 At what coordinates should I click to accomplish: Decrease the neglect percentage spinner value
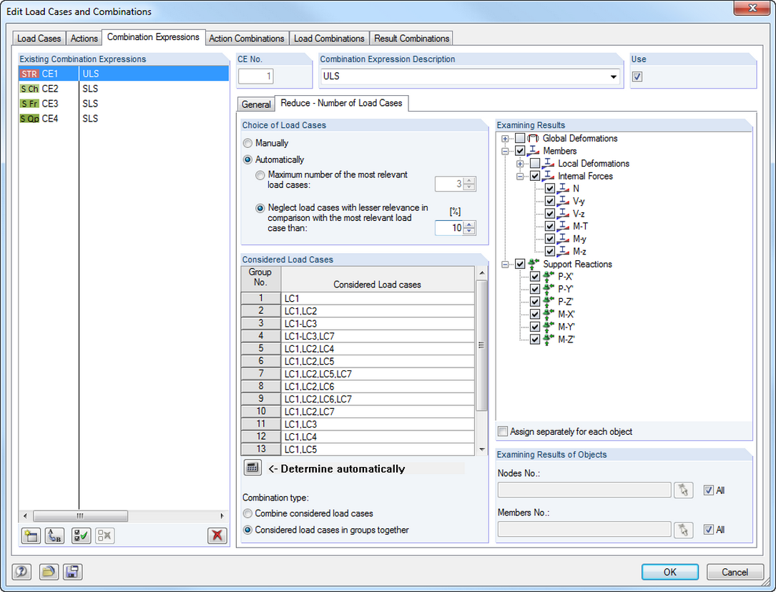(x=469, y=231)
